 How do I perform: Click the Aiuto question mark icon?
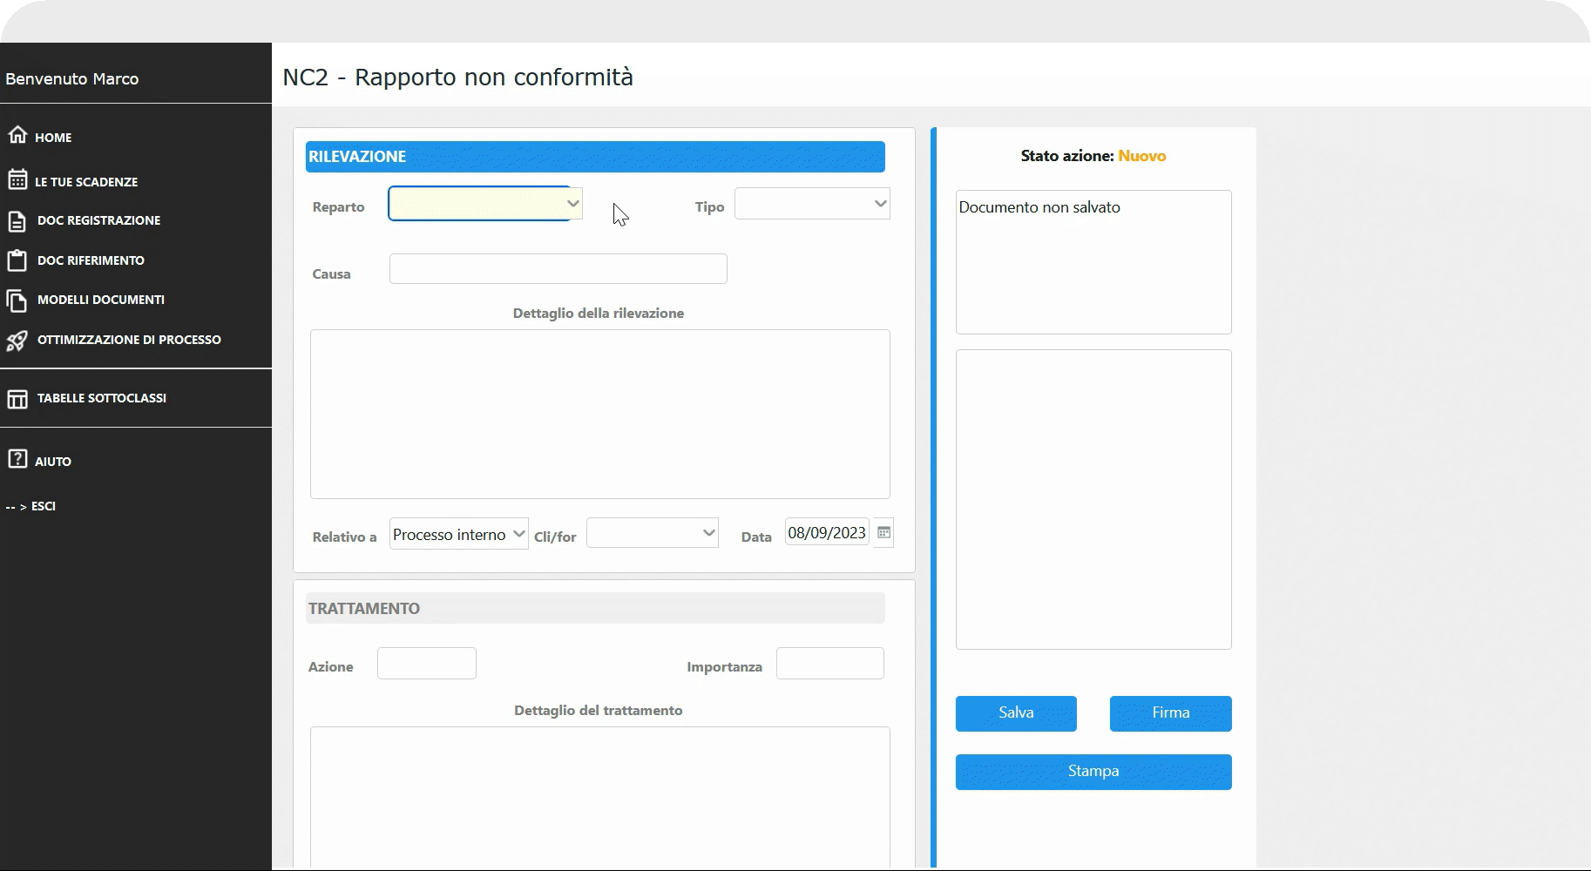tap(17, 459)
